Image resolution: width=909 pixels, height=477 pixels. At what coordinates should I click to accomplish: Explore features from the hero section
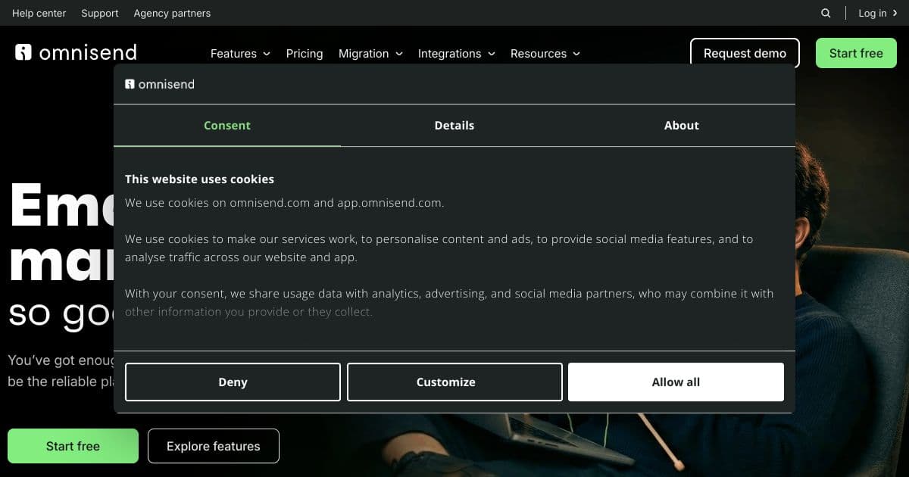click(214, 446)
